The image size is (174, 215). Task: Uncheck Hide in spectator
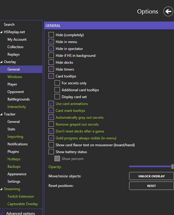click(51, 48)
